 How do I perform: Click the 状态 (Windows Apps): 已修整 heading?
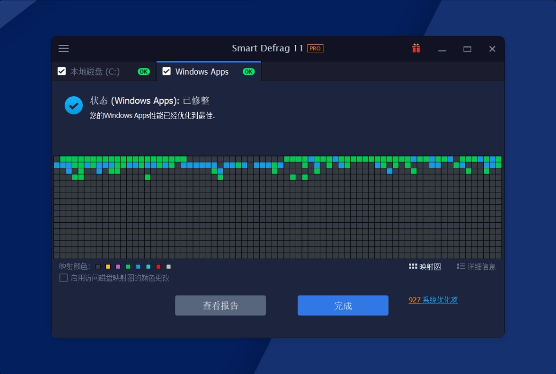pyautogui.click(x=150, y=100)
